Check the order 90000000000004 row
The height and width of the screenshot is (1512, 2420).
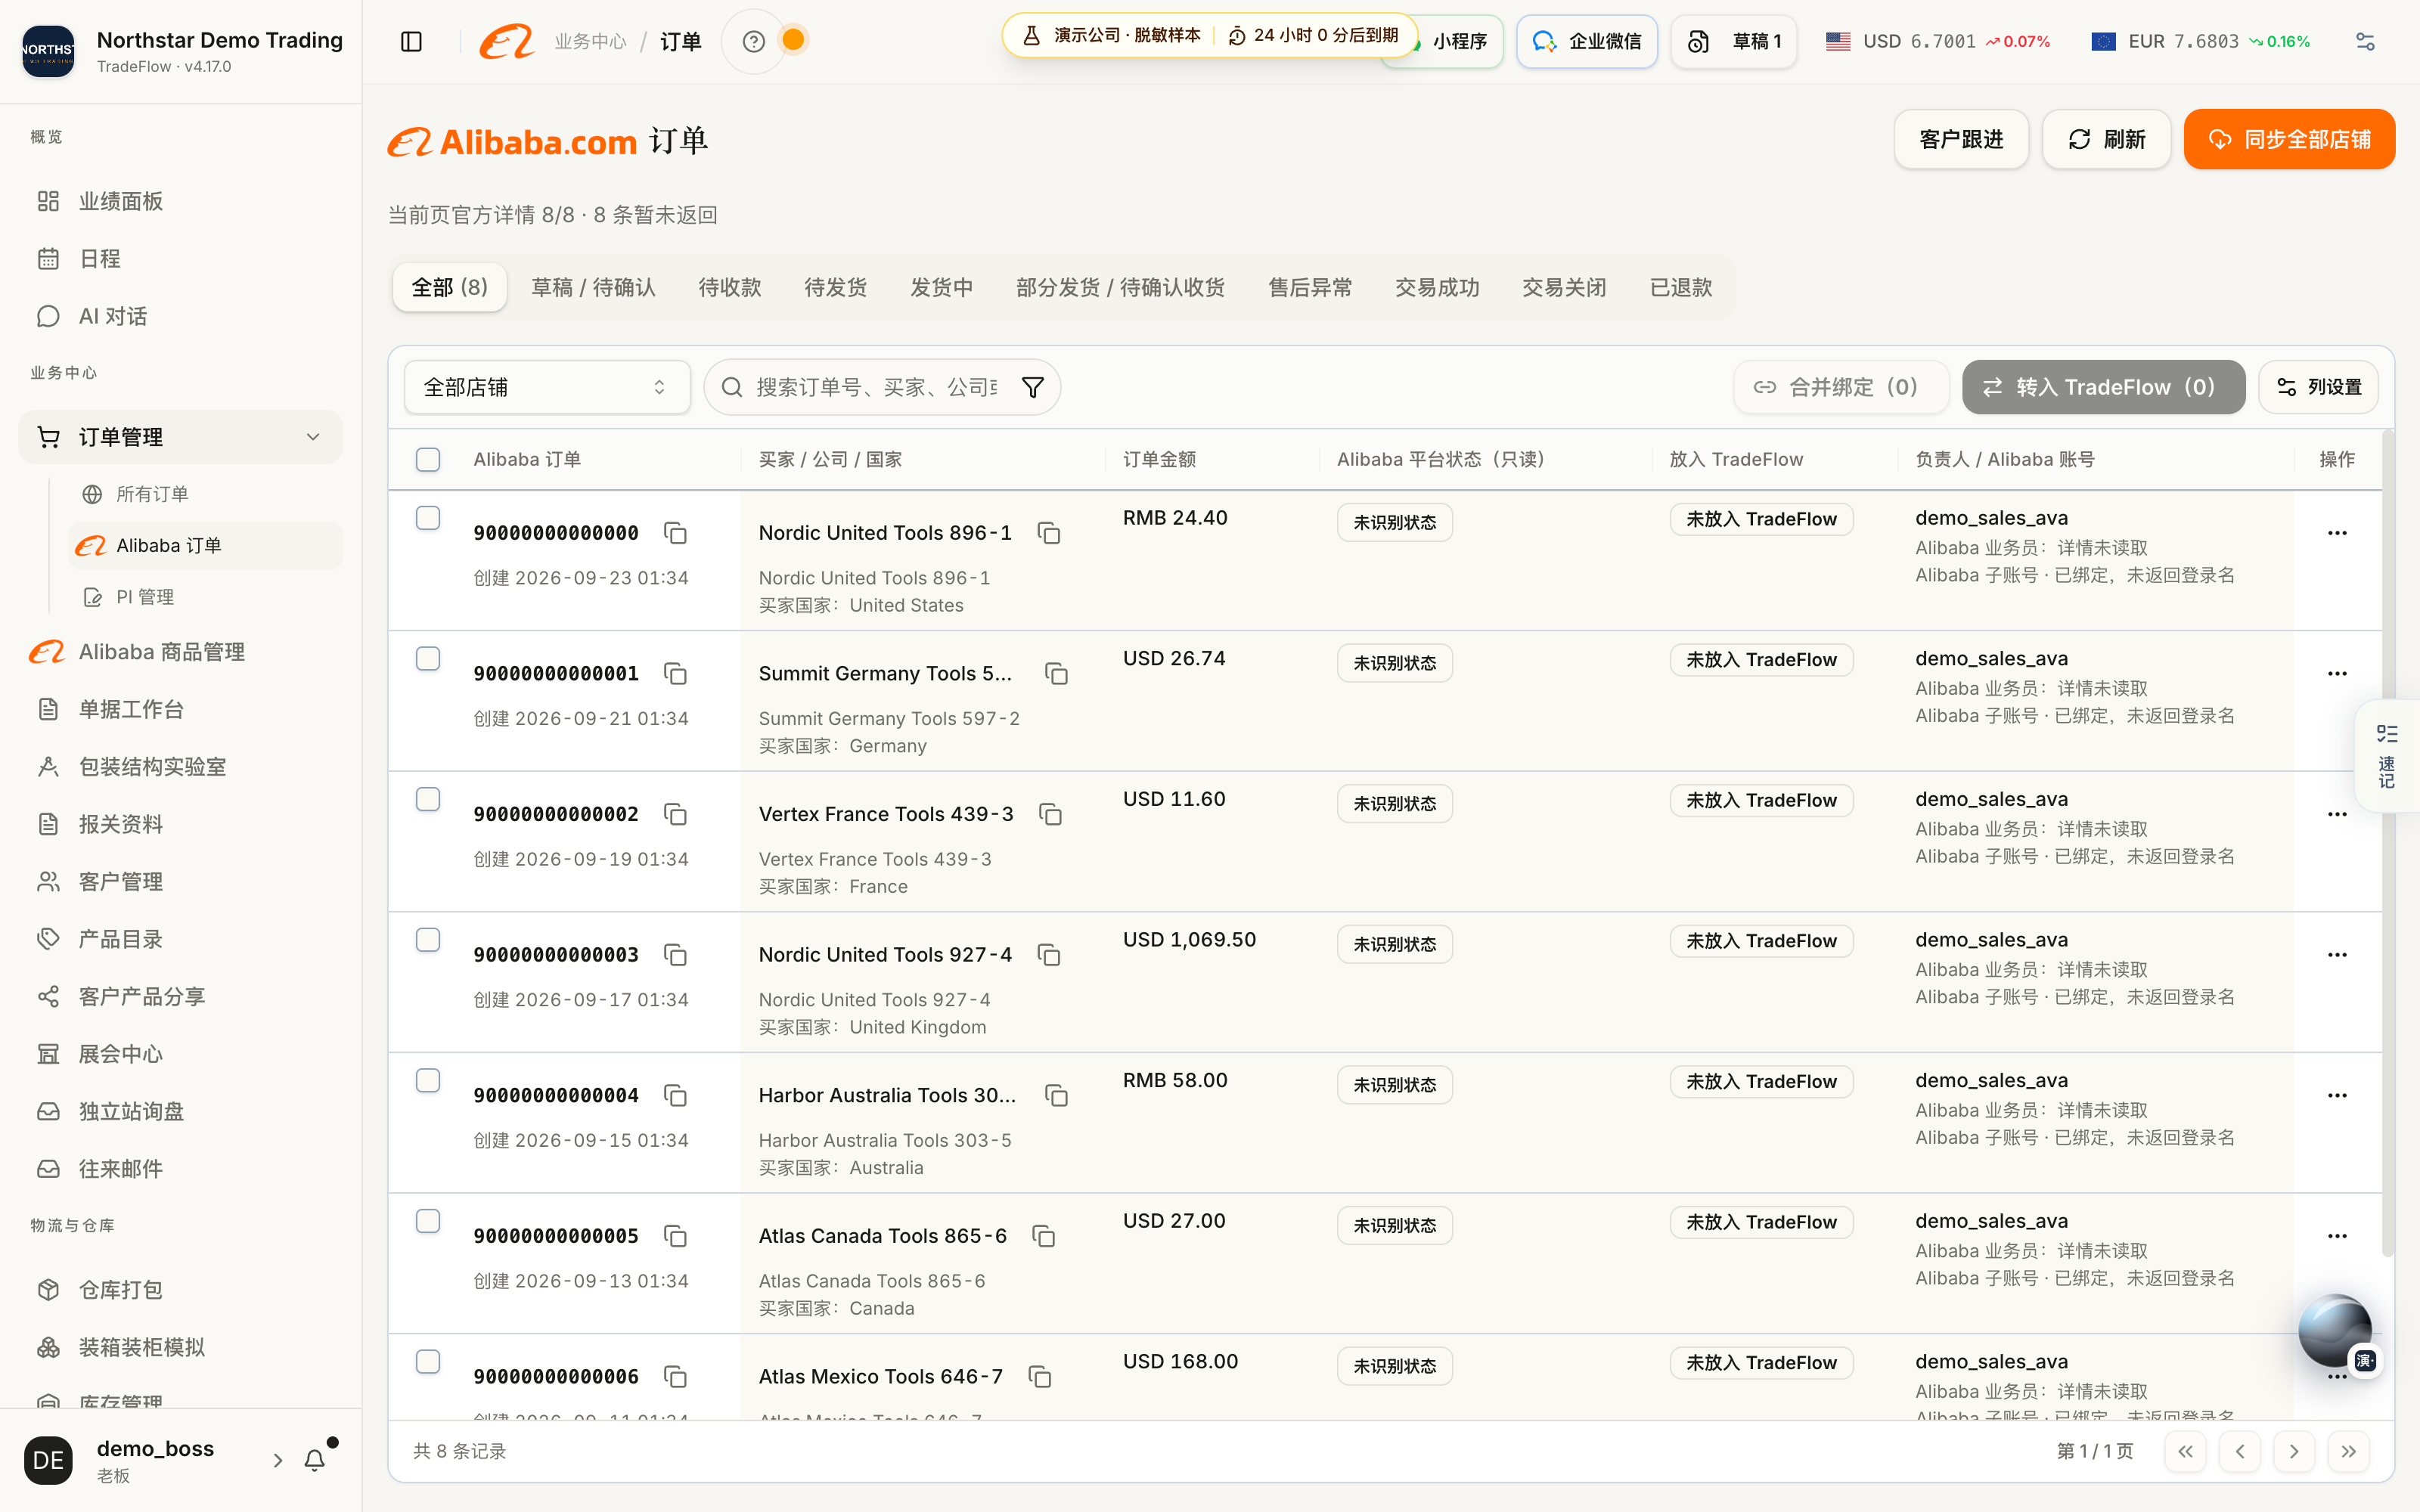(x=428, y=1080)
